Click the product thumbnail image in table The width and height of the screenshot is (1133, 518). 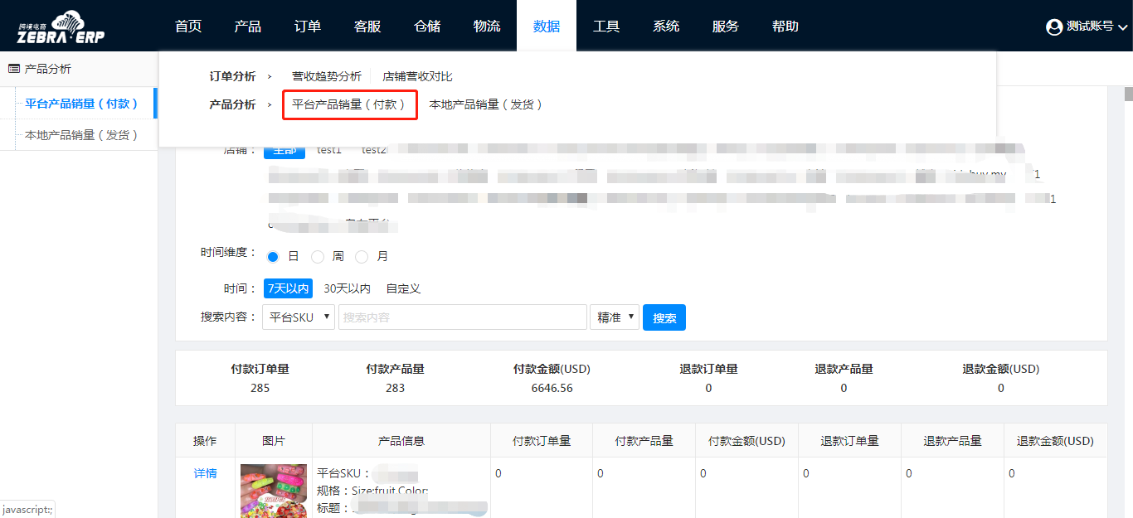(x=274, y=491)
